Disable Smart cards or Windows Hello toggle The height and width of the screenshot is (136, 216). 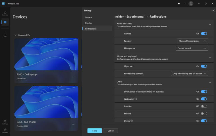point(204,92)
